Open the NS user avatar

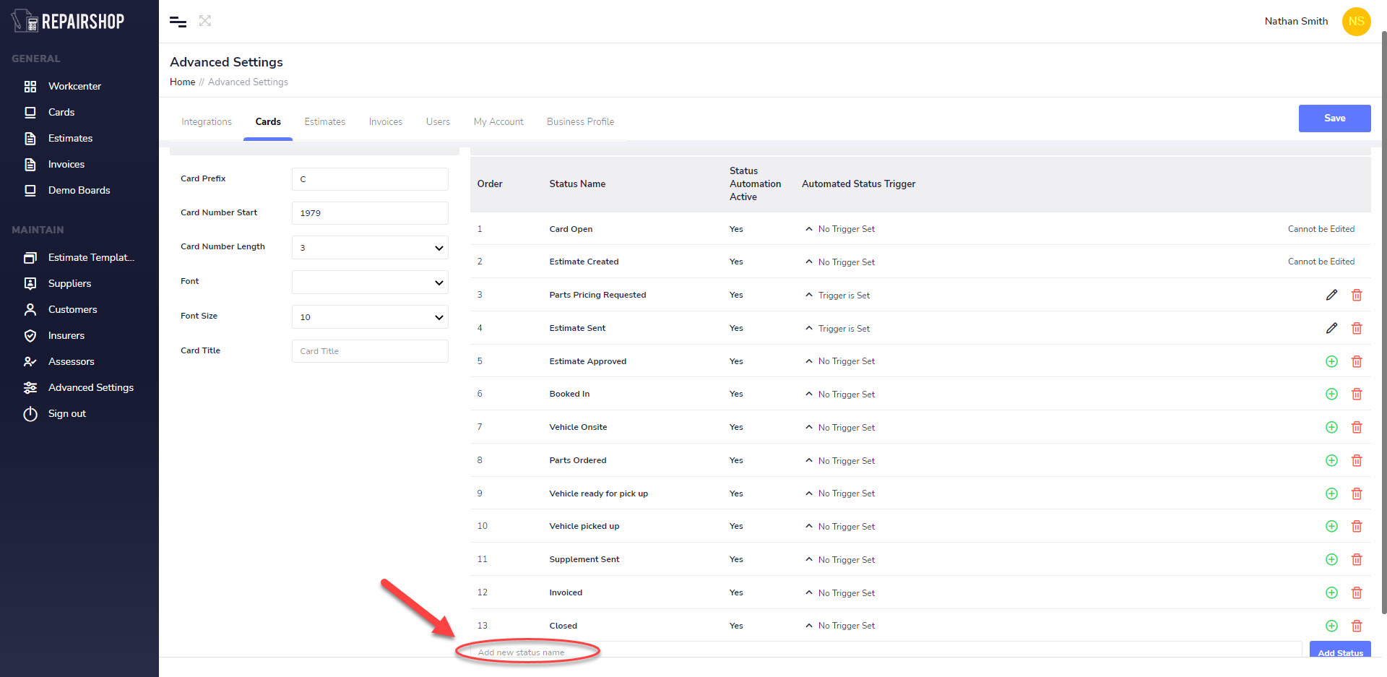point(1356,21)
